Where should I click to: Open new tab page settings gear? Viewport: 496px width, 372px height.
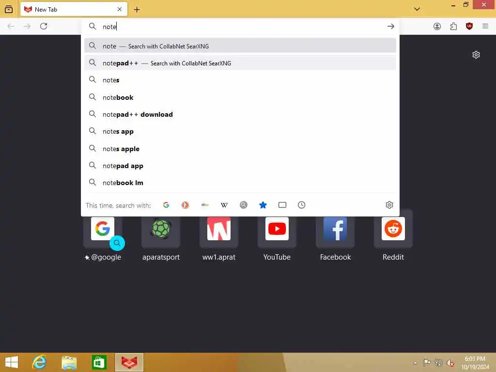click(476, 55)
